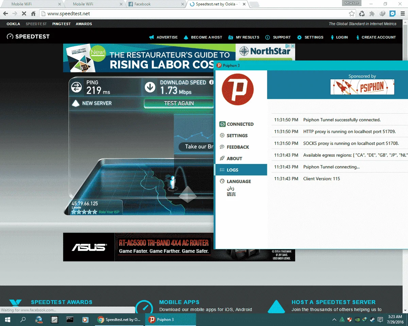Open a new Chrome tab
The image size is (408, 326).
tap(255, 4)
